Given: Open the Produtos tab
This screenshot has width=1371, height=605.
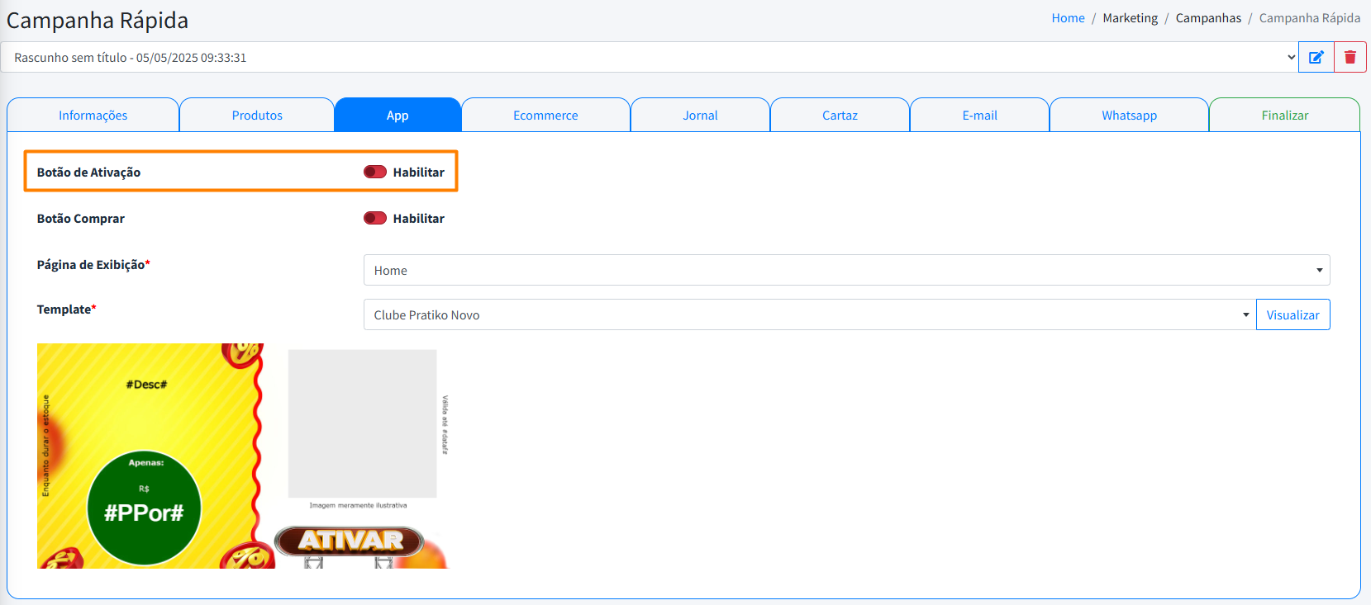Looking at the screenshot, I should [x=257, y=116].
